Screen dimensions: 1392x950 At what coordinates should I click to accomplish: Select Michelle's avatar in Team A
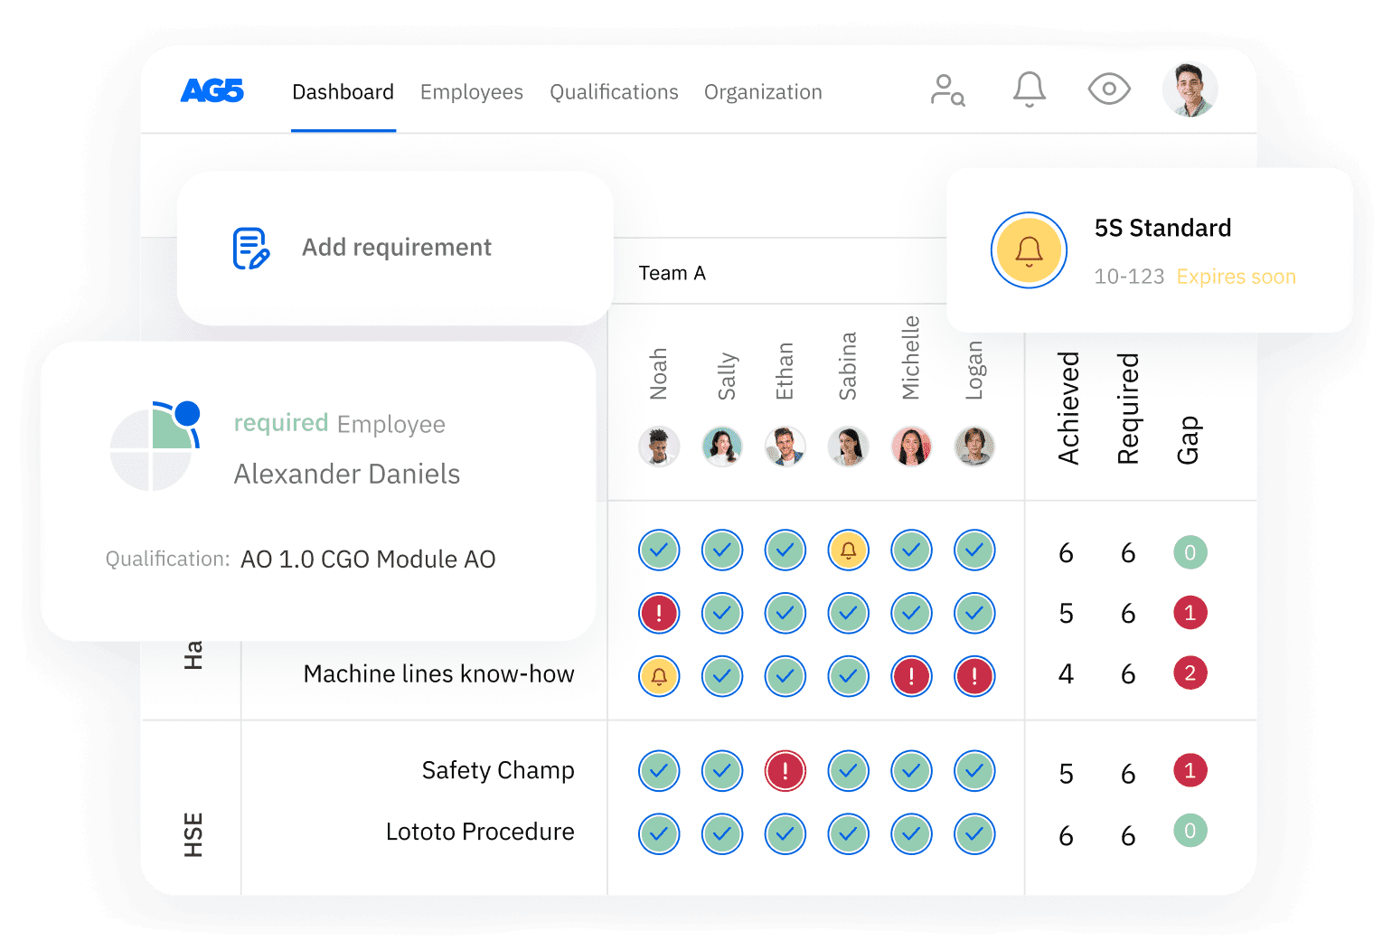[911, 447]
